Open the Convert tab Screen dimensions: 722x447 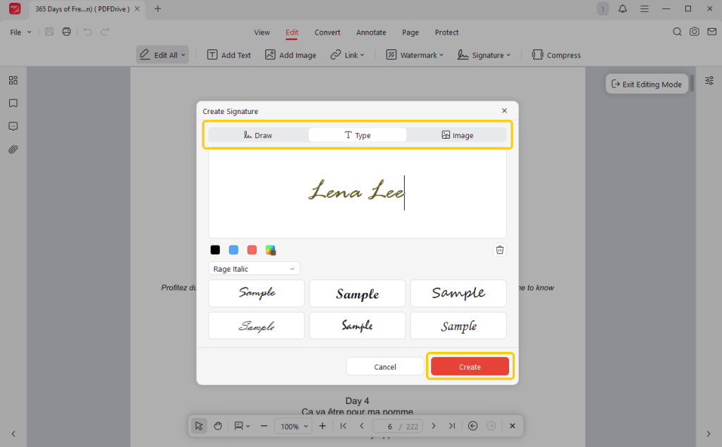click(x=327, y=32)
